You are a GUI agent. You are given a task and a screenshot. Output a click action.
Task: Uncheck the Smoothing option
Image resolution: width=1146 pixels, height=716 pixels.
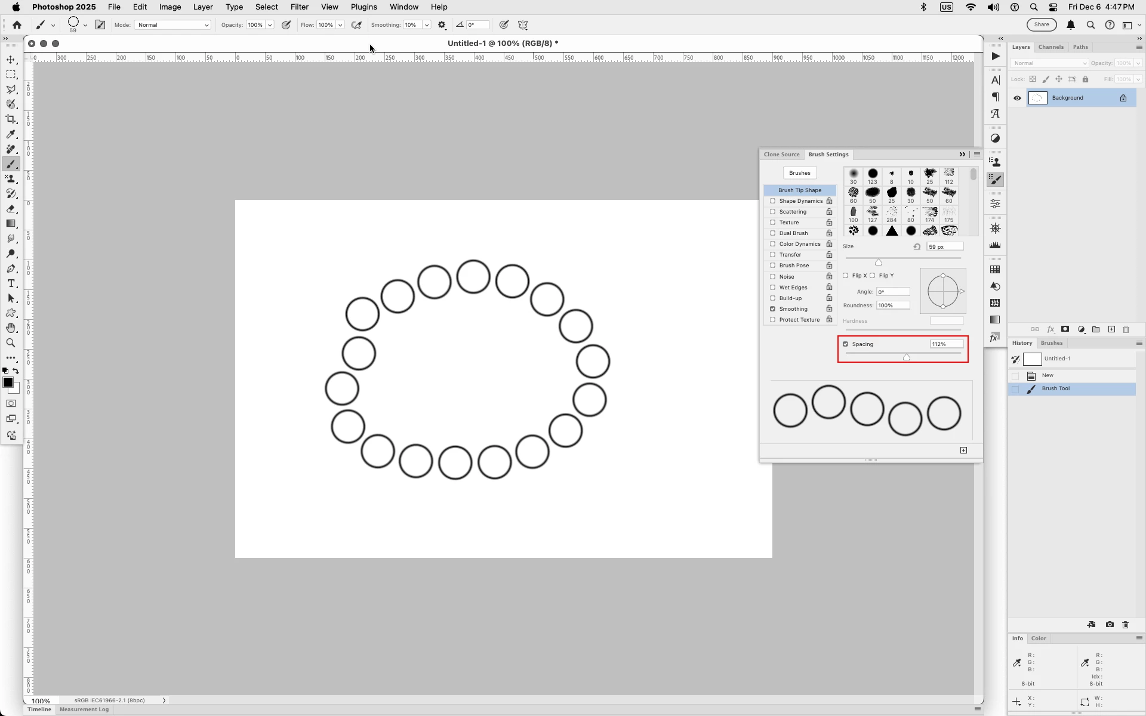(x=772, y=309)
